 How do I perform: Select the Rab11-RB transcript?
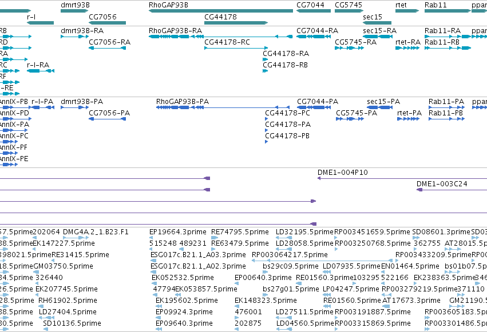click(x=448, y=48)
